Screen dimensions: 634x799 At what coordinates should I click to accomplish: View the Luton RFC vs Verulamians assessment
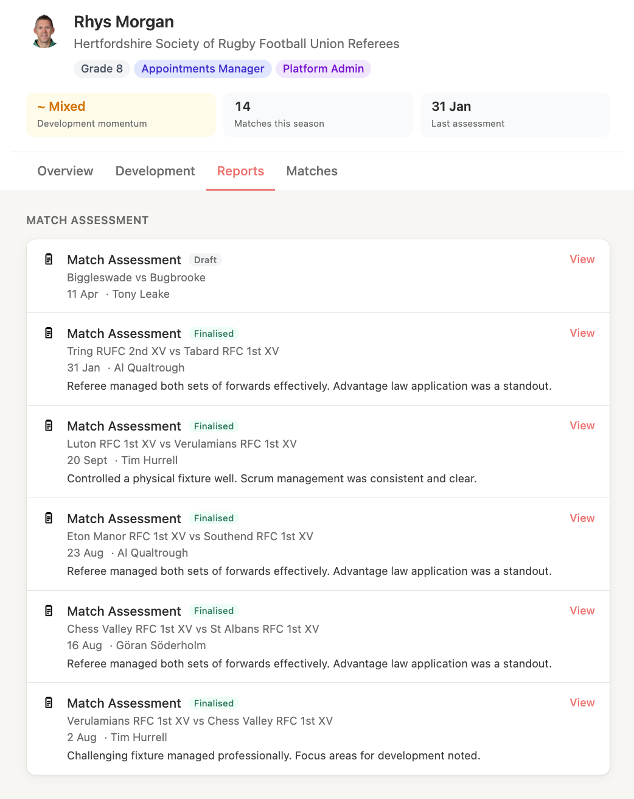point(582,426)
